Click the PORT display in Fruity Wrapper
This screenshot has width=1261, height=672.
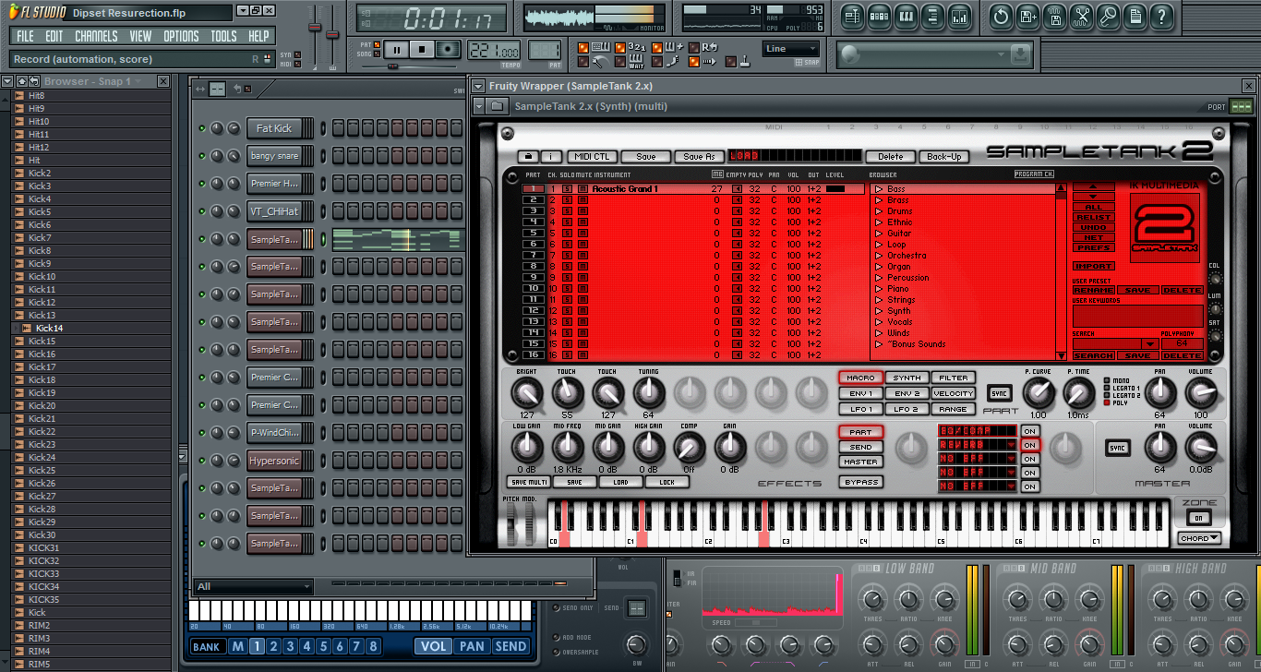(x=1242, y=106)
